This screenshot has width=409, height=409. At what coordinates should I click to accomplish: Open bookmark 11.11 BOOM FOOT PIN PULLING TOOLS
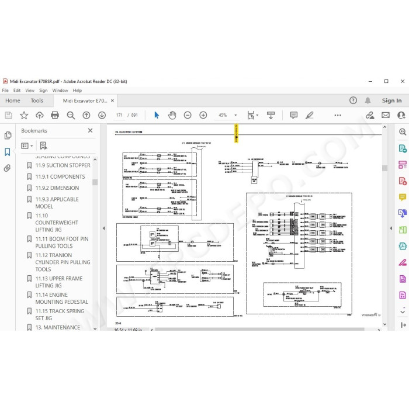[62, 242]
